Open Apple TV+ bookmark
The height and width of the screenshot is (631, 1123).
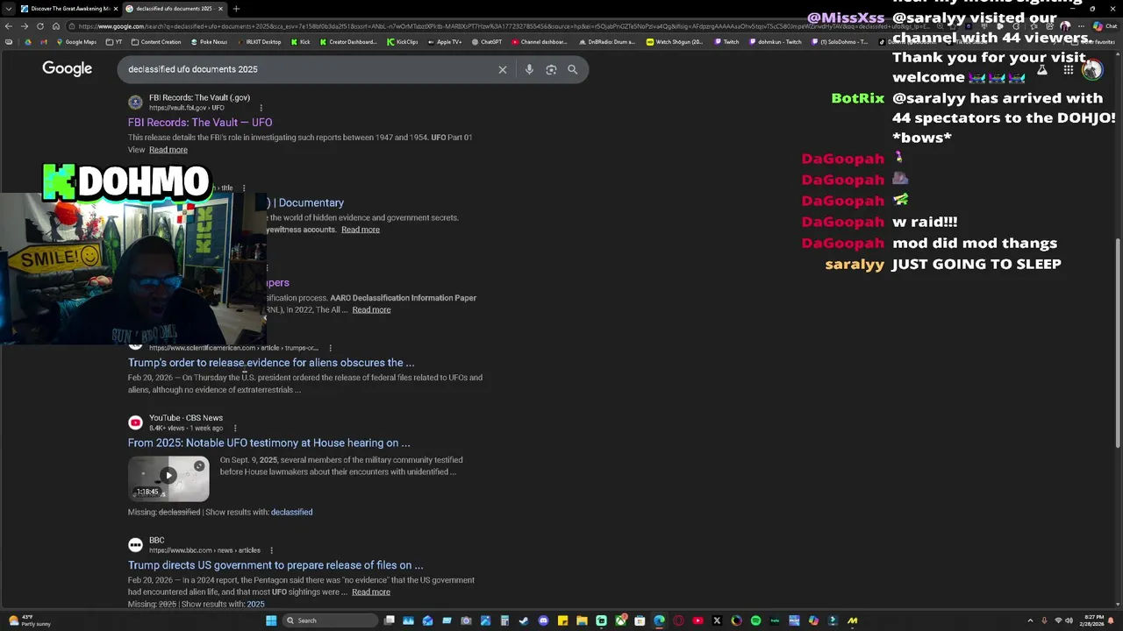445,42
